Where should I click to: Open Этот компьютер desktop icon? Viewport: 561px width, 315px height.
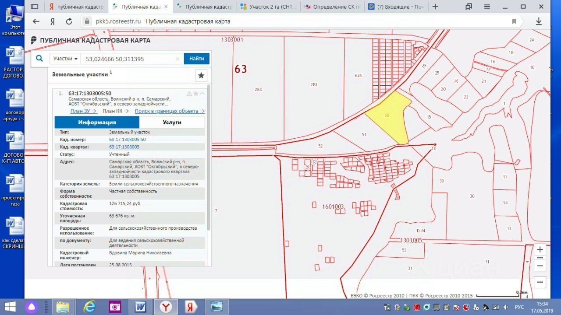point(15,19)
